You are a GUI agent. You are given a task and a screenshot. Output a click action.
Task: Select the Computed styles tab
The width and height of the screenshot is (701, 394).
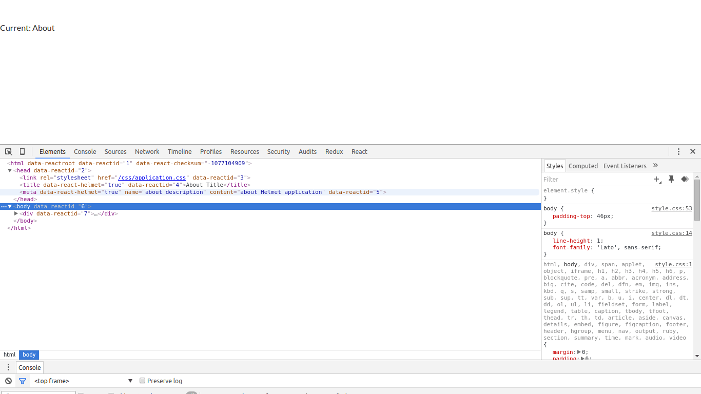(583, 166)
